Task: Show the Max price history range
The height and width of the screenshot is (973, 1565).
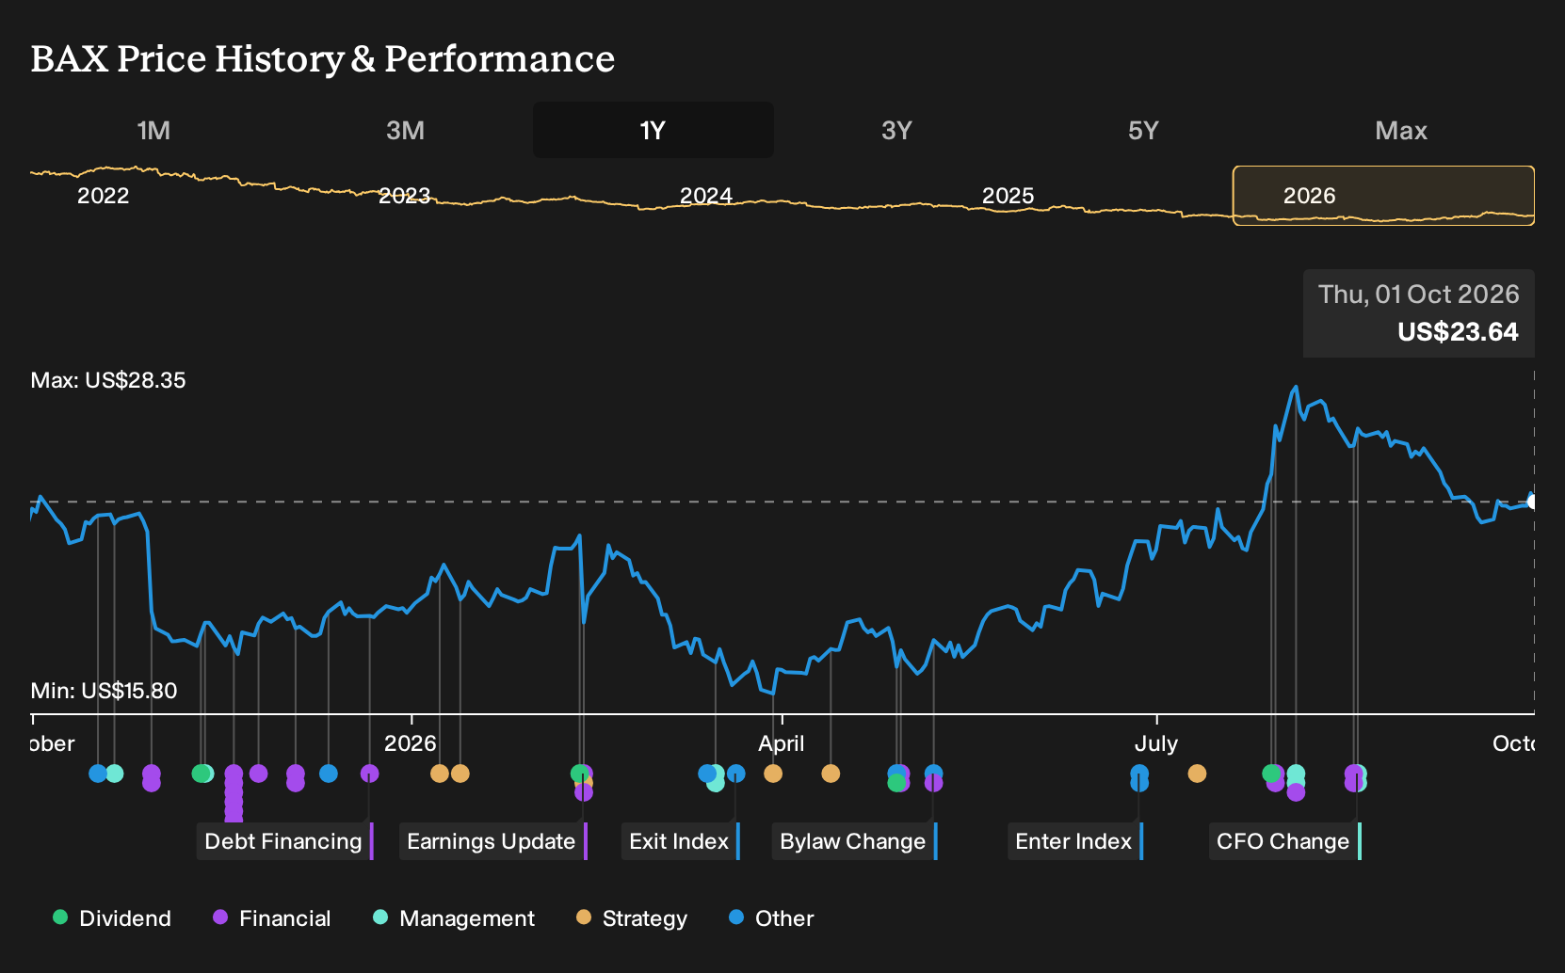Action: (1401, 130)
